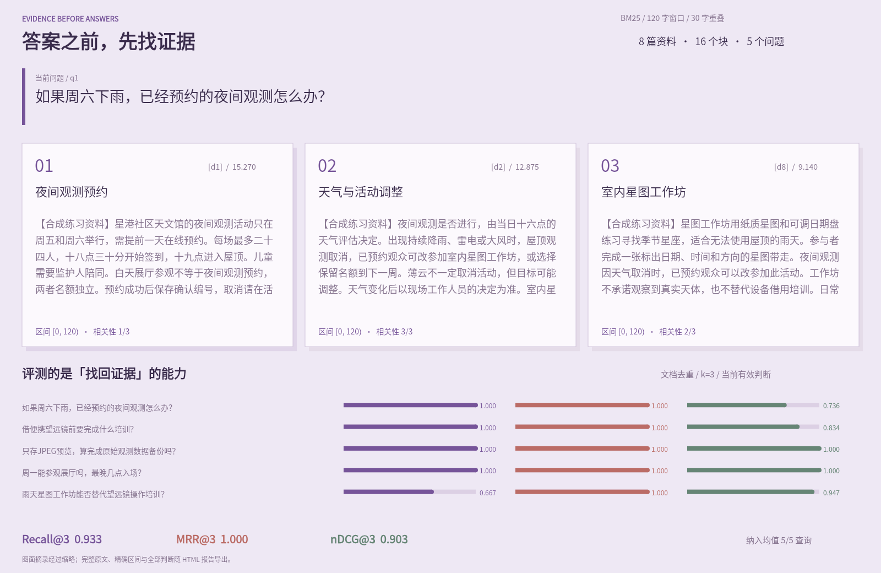The width and height of the screenshot is (881, 573).
Task: Click the purple recall bar valued 0.667
Action: click(x=389, y=492)
